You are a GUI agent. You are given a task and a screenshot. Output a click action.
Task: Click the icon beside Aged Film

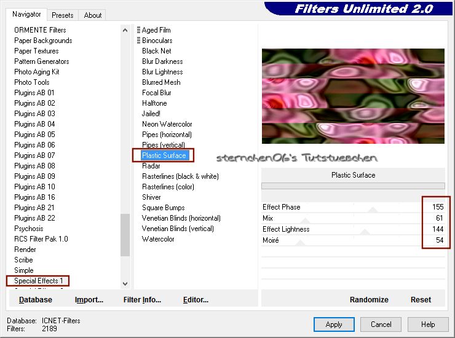138,30
